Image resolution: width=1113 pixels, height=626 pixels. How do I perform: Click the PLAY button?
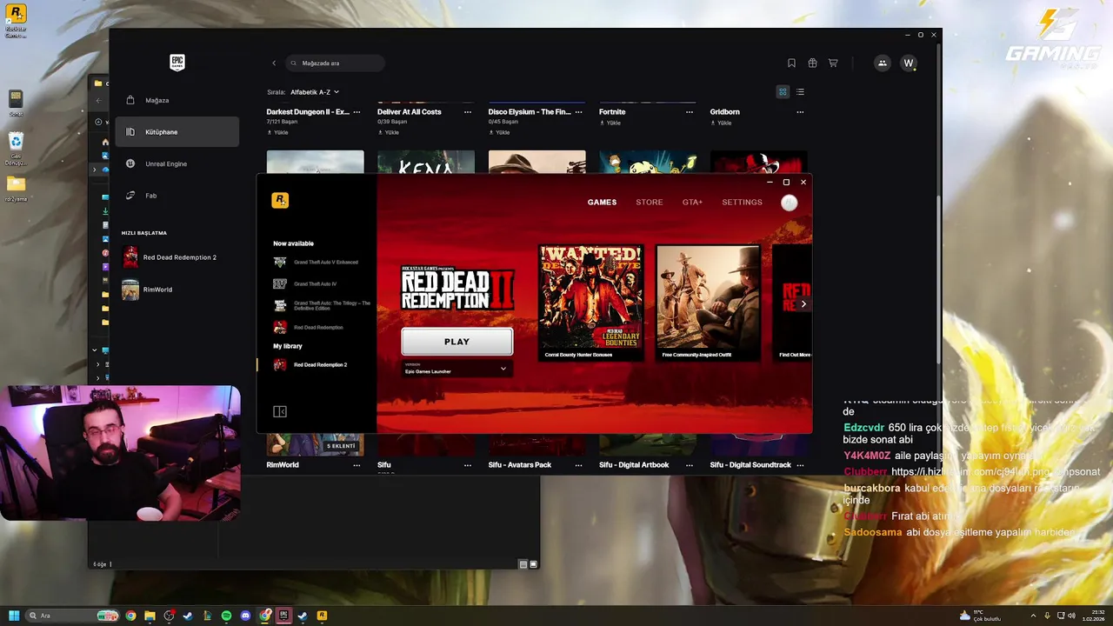coord(457,342)
